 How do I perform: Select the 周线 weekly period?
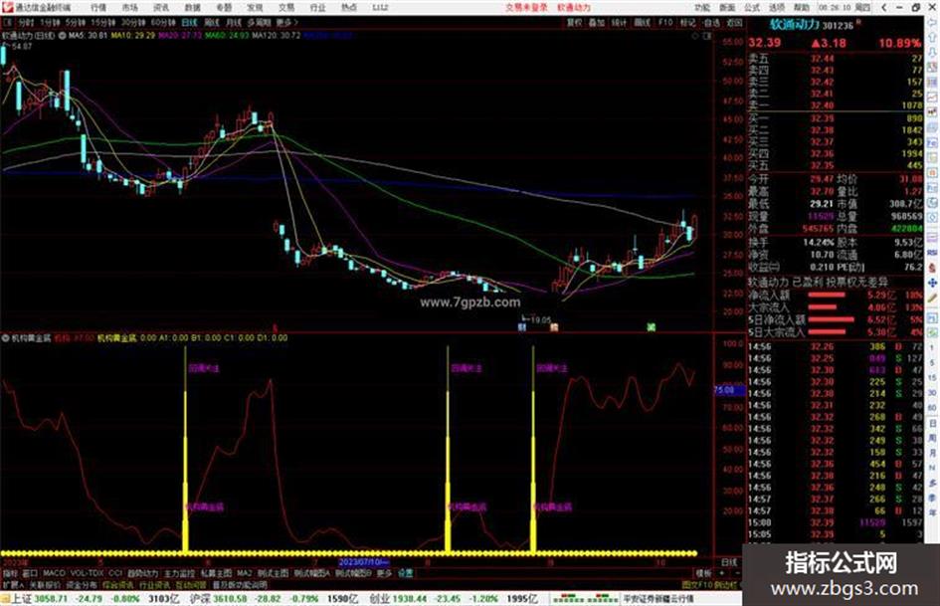pos(212,22)
